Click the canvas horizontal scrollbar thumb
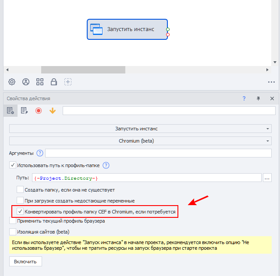The width and height of the screenshot is (280, 276). pos(83,70)
